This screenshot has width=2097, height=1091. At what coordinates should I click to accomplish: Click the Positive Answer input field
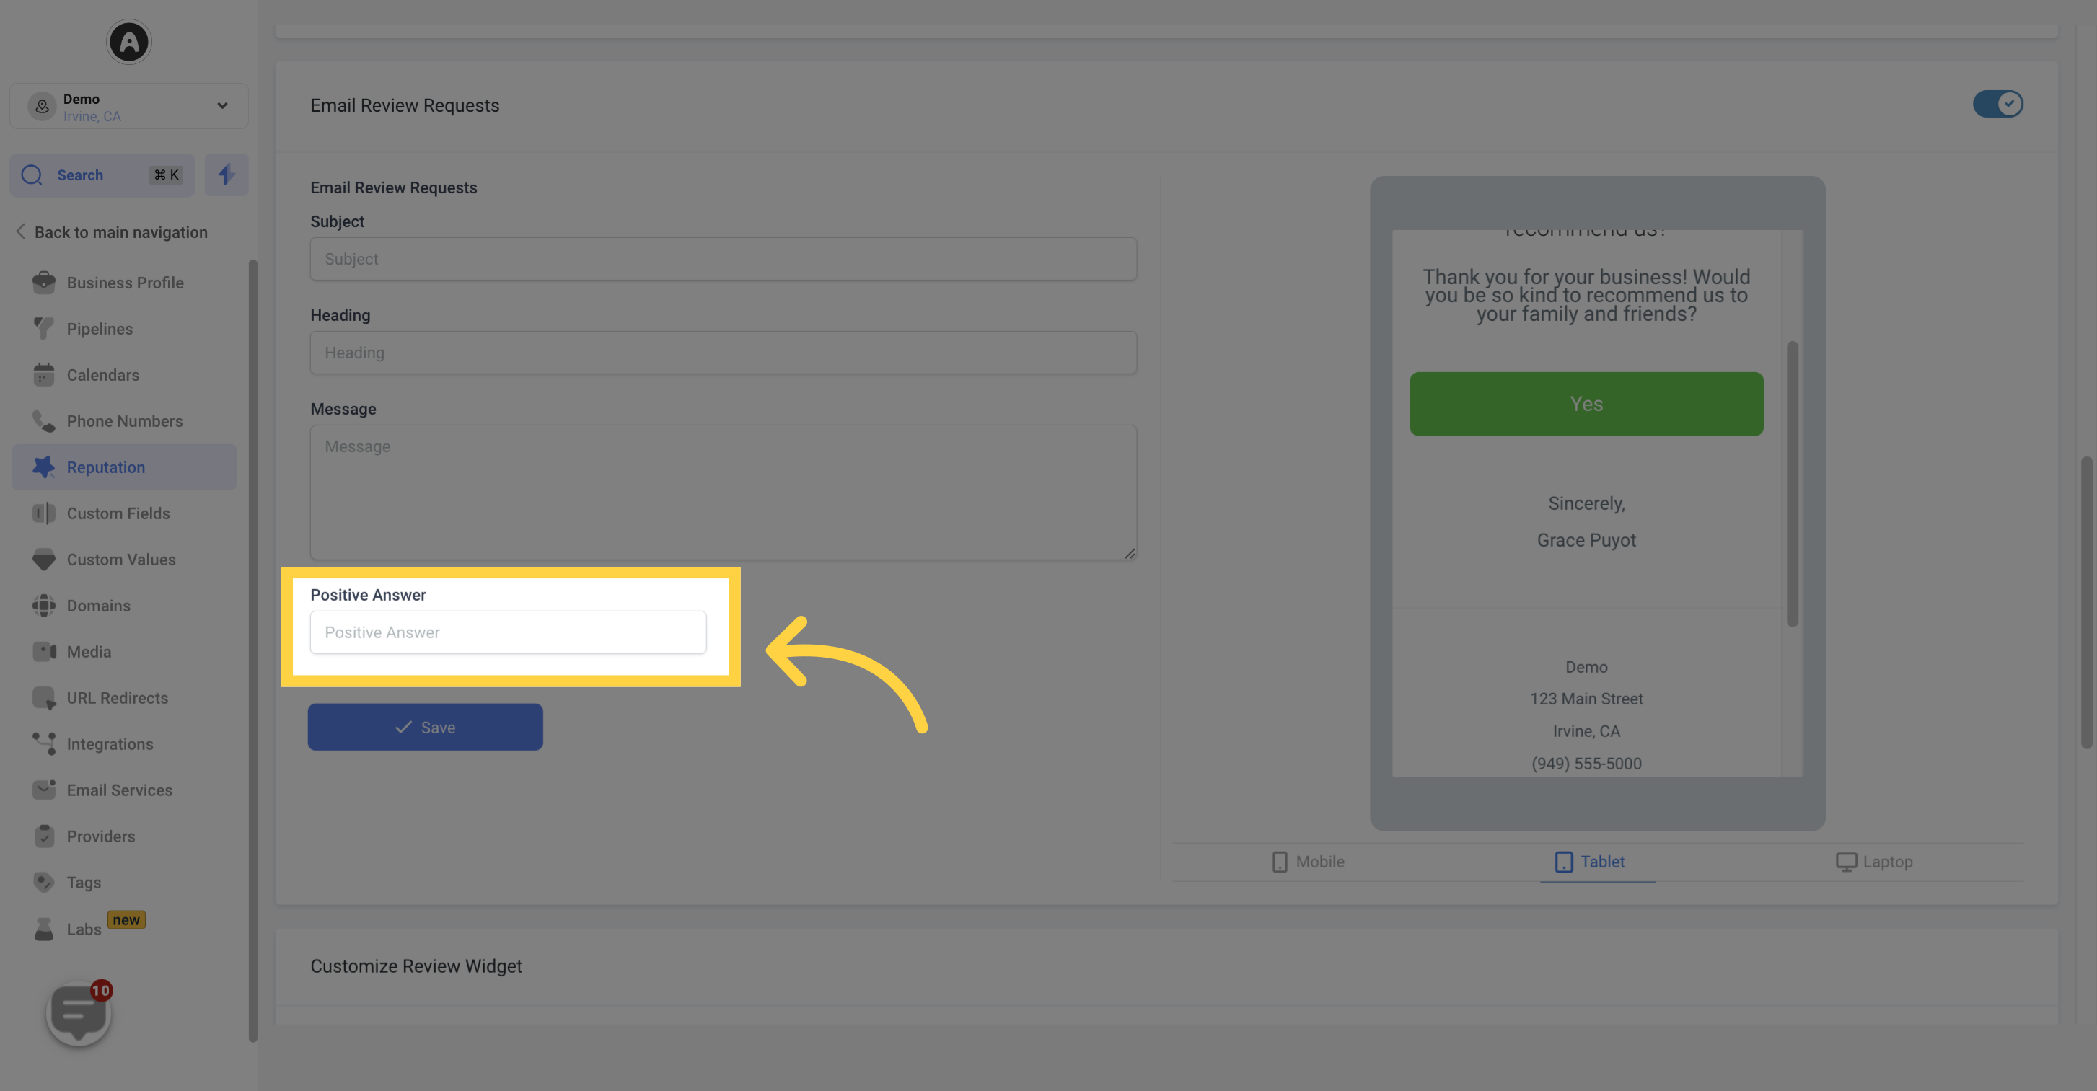click(x=508, y=631)
